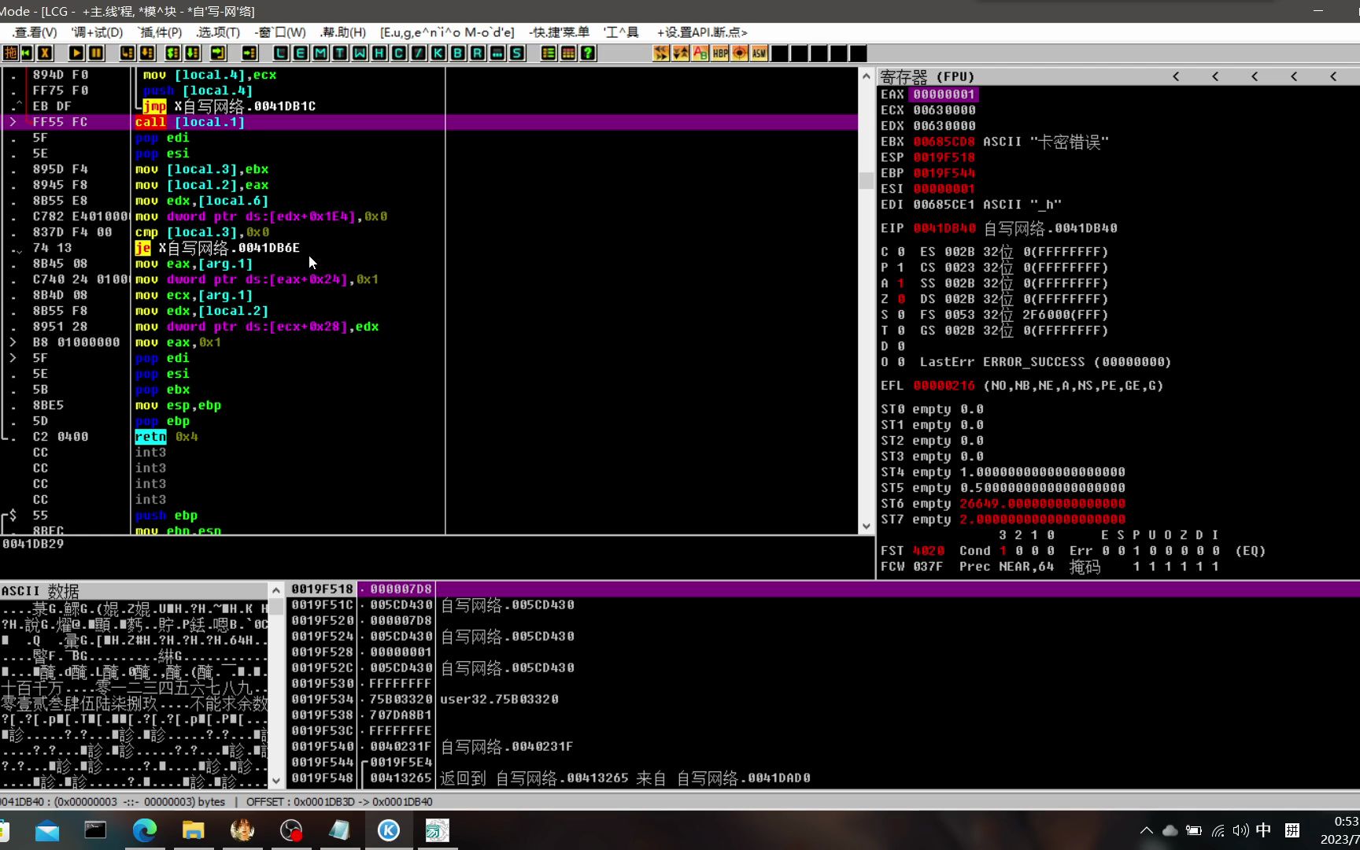This screenshot has width=1360, height=850.
Task: Pause execution with the pause icon
Action: 96,53
